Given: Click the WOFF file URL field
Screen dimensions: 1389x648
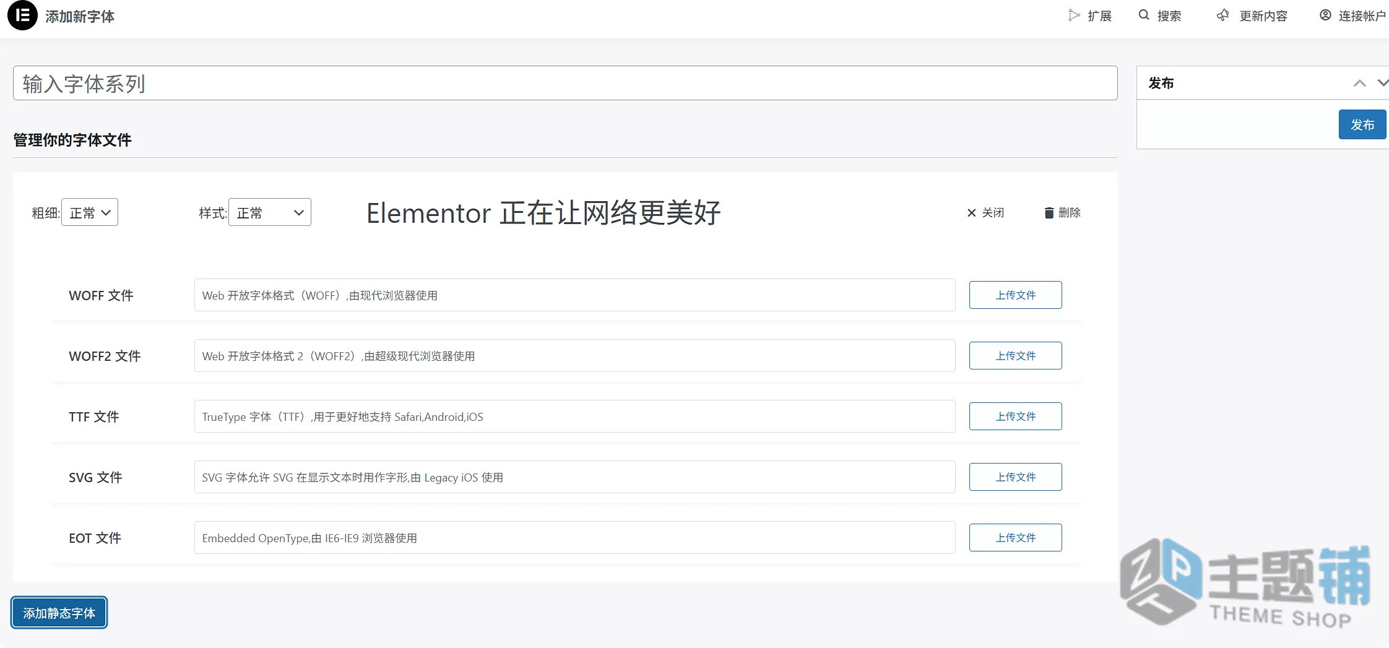Looking at the screenshot, I should 574,295.
